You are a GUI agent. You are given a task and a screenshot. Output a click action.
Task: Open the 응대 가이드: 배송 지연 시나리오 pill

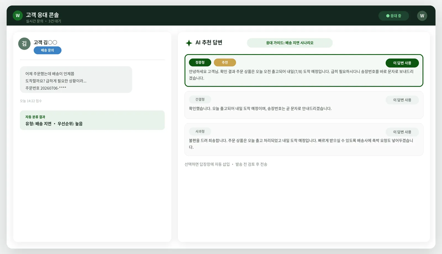(290, 43)
